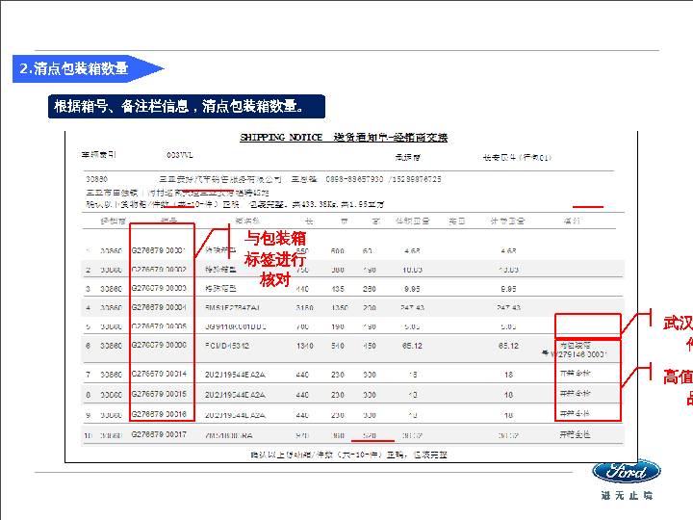Select the dark blue banner 根据箱号、备注栏信息

[x=187, y=106]
